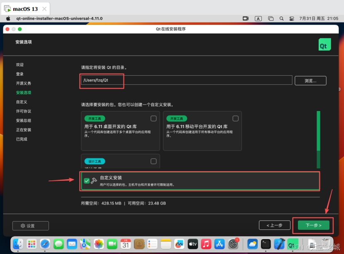Click the macOS 13 VM tab
Viewport: 344px width, 254px height.
(x=25, y=9)
